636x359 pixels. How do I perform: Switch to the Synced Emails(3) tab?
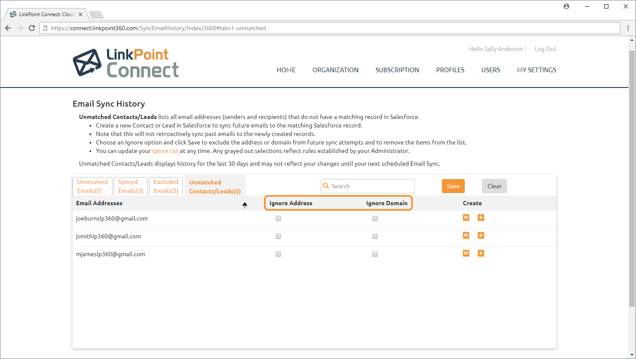(131, 187)
